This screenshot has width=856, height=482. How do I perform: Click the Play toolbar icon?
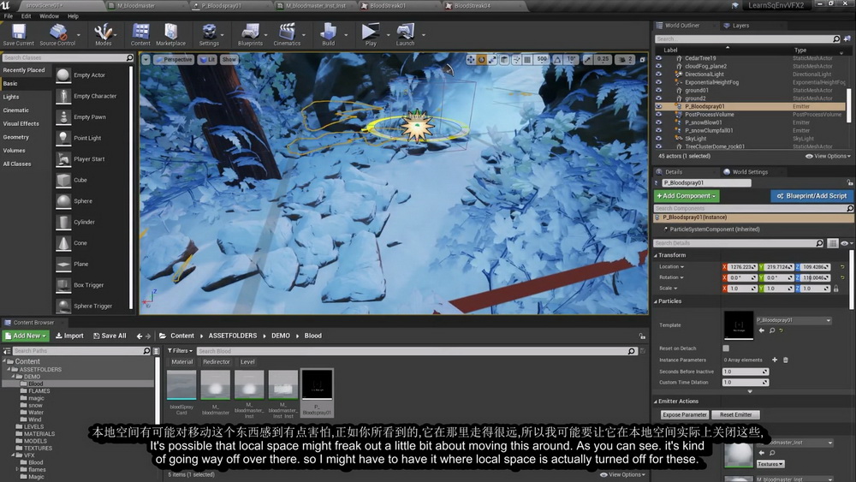371,35
